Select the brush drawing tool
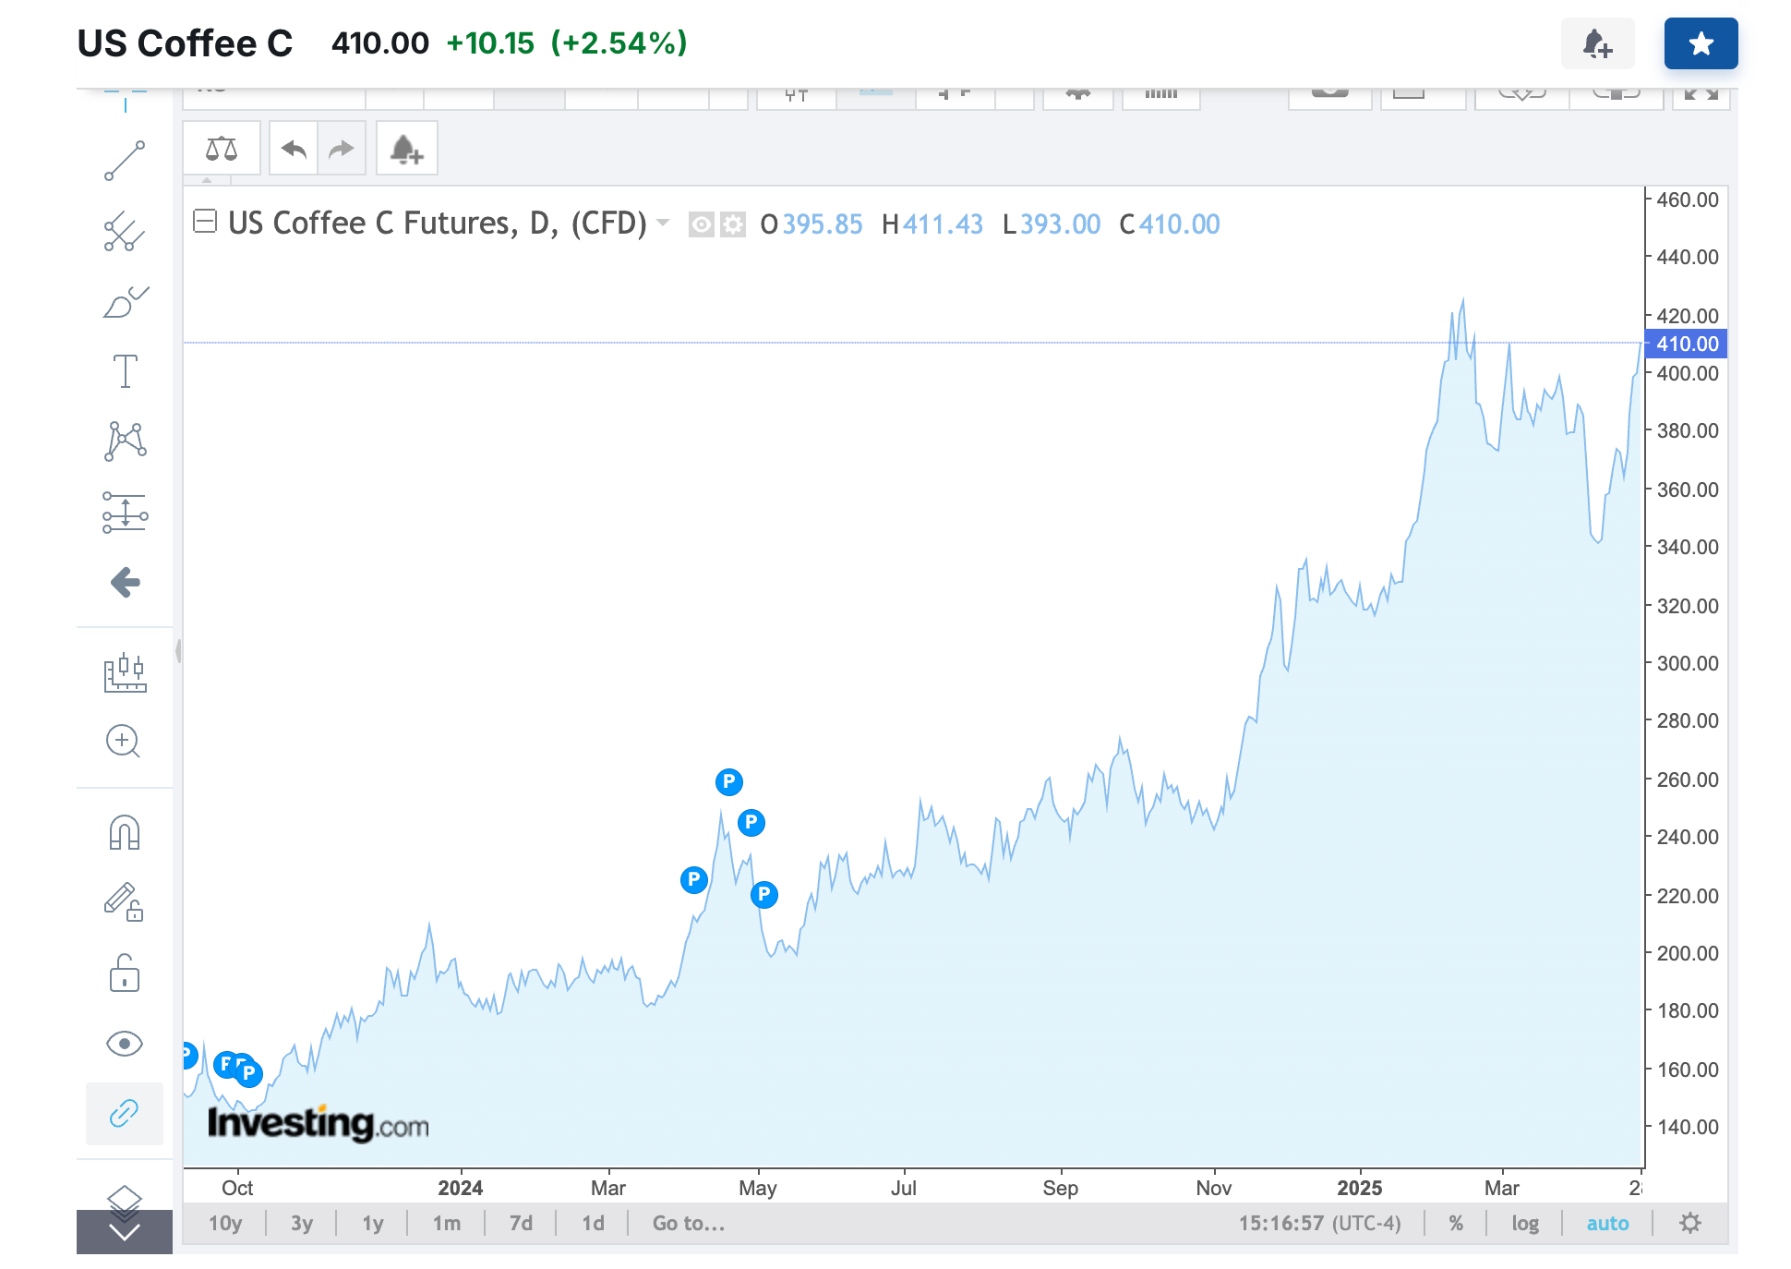 pos(125,302)
